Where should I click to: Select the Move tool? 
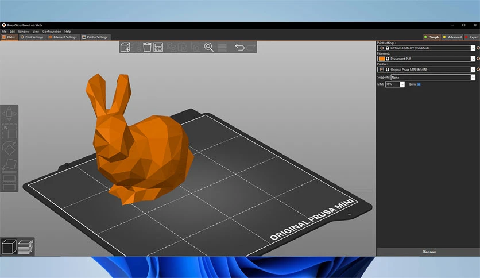point(9,114)
